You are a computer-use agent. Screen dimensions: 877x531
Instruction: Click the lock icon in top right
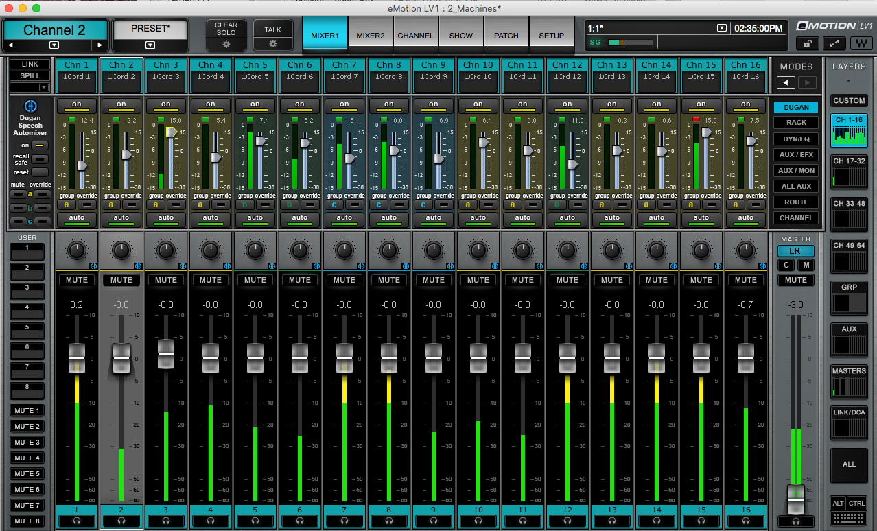[807, 43]
